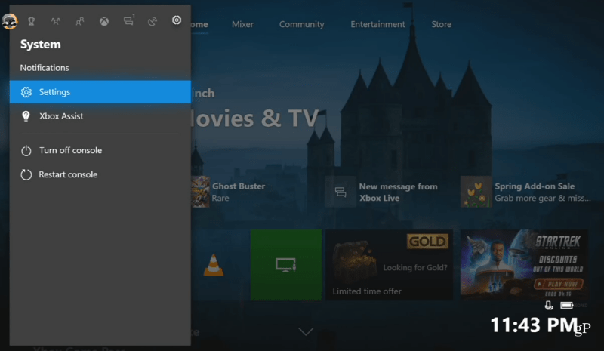Switch to the Community tab

(x=301, y=24)
